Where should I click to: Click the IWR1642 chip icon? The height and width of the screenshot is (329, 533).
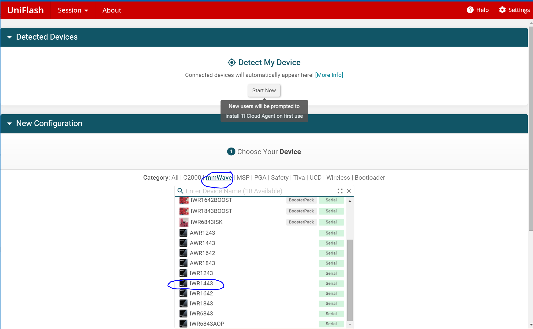[183, 293]
